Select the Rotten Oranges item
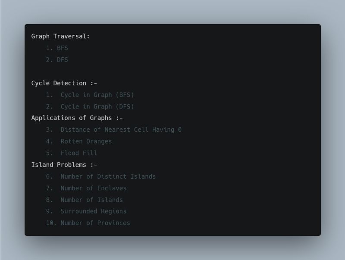Viewport: 345px width, 260px height. pos(86,142)
